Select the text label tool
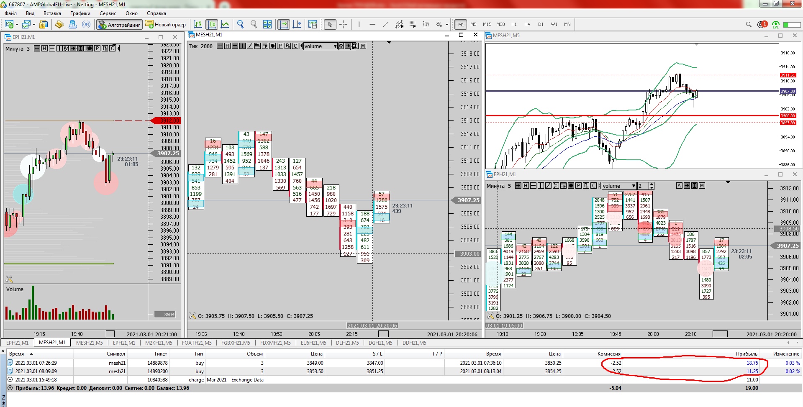Screen dimensions: 803x407 tap(426, 24)
